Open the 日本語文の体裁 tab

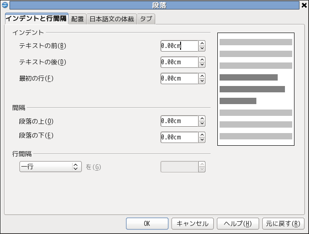(x=112, y=19)
